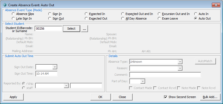Tick the Note Rcvd checkbox
This screenshot has width=223, height=104.
199,88
